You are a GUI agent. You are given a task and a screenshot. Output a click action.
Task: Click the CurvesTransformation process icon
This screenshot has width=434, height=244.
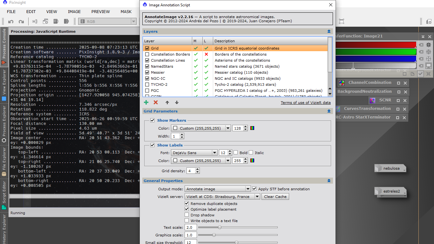point(338,109)
